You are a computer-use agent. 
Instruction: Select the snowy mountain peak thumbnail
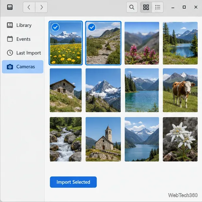tap(103, 90)
